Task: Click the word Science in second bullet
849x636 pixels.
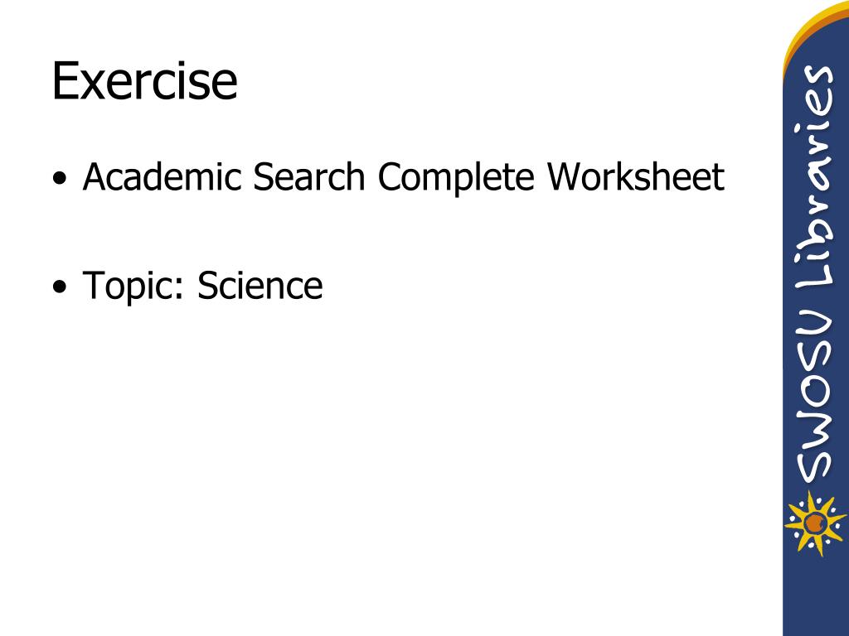Action: click(260, 285)
